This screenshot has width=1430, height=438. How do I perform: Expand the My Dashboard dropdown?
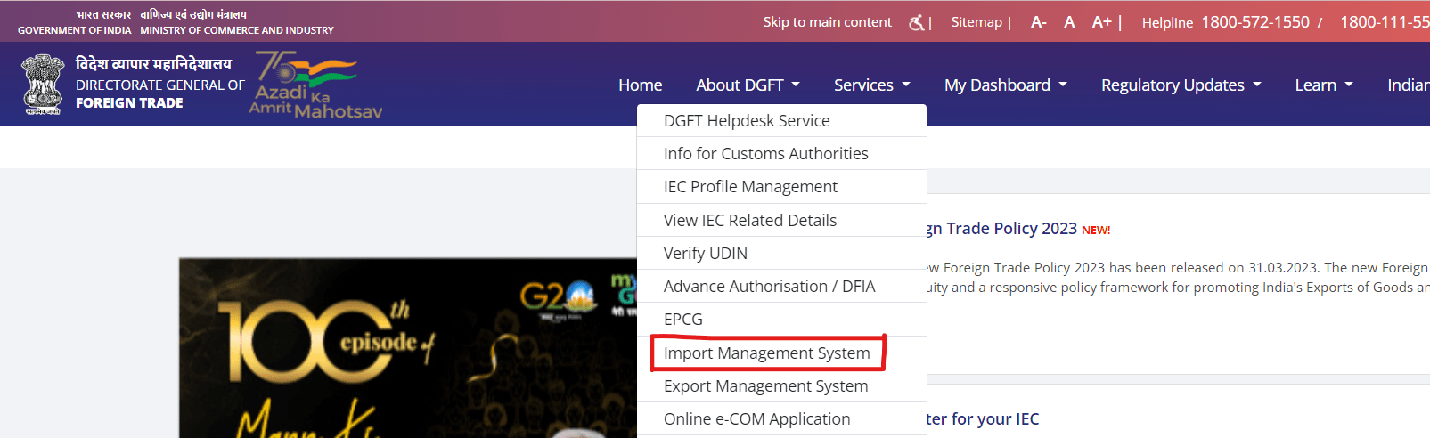[x=1005, y=85]
